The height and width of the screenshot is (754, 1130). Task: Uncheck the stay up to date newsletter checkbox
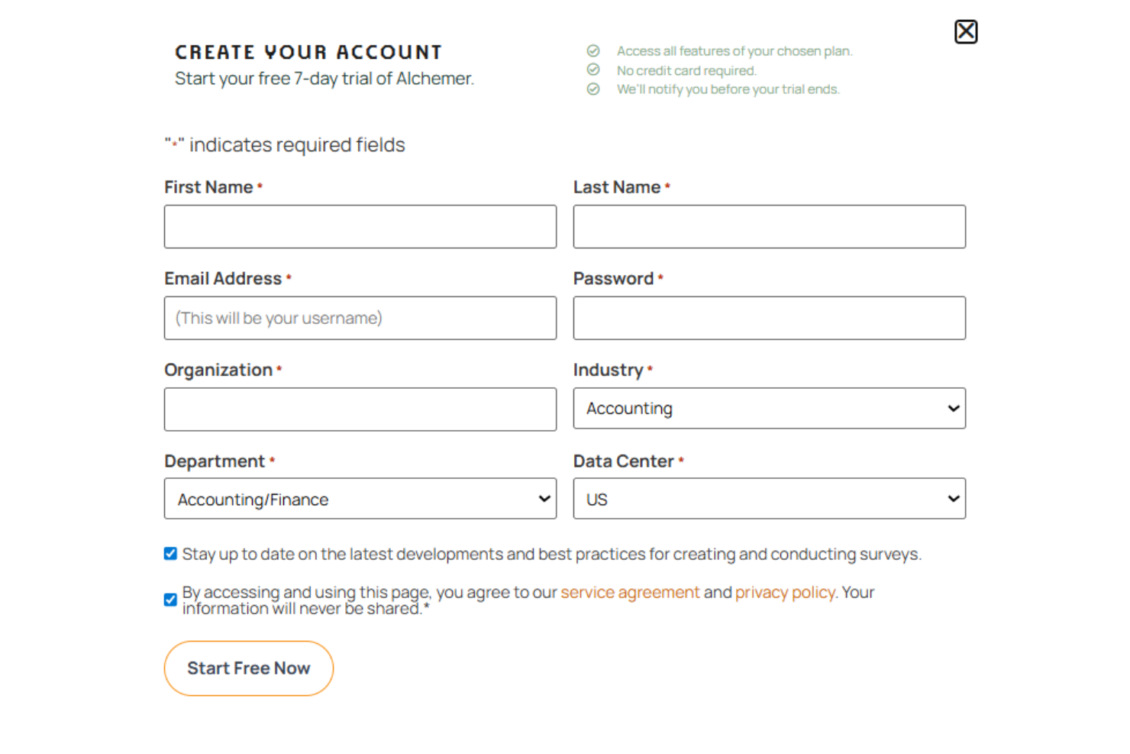(x=170, y=554)
